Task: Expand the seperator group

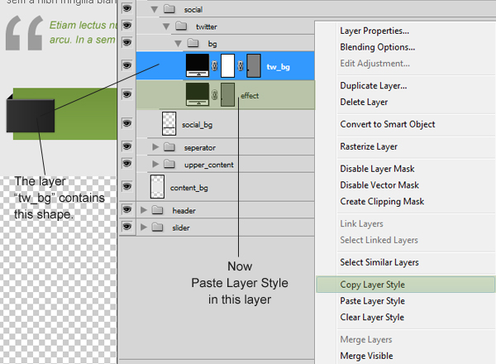Action: coord(155,147)
